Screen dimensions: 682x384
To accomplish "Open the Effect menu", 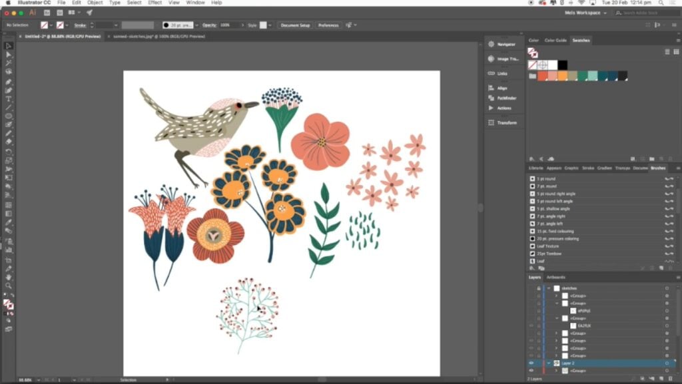I will pos(155,3).
